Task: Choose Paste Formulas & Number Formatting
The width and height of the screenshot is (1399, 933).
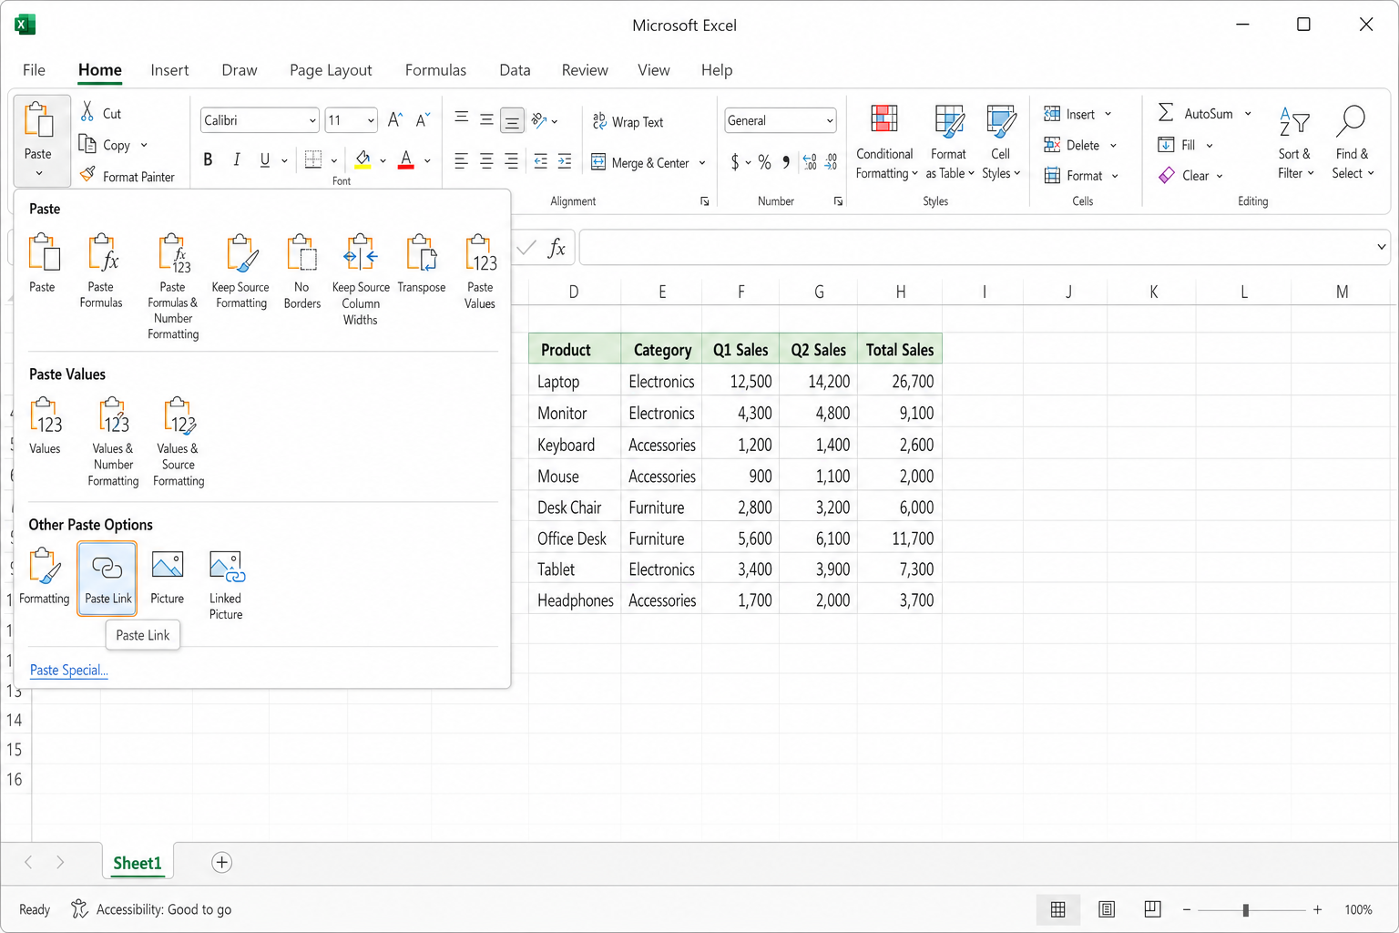Action: point(173,286)
